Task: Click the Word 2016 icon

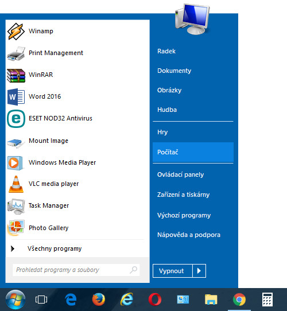Action: (16, 97)
